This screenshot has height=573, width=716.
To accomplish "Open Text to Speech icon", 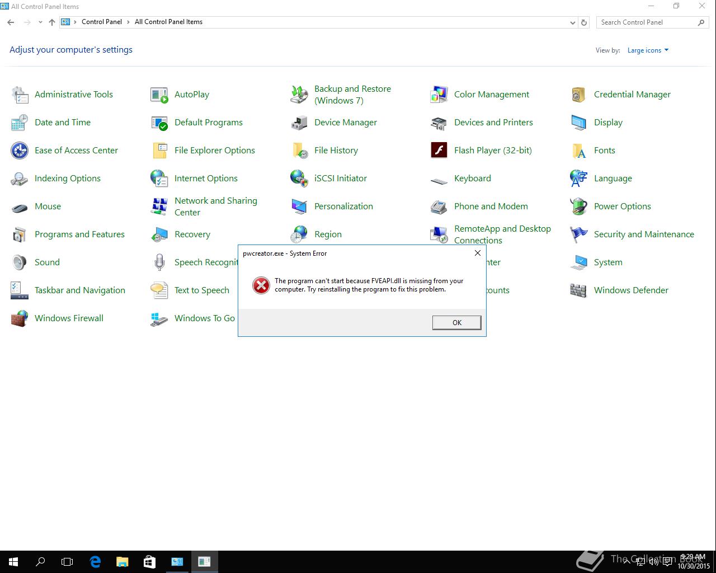I will [159, 290].
